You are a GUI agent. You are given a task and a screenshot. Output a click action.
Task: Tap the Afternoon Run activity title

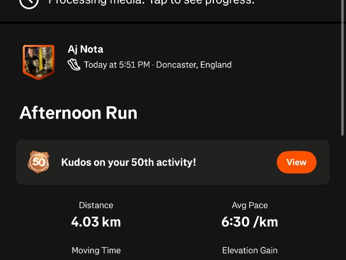78,113
